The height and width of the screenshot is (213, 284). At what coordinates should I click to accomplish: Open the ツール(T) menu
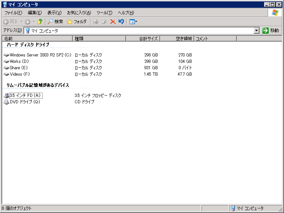[104, 13]
